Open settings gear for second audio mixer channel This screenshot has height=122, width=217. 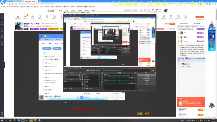tap(134, 83)
